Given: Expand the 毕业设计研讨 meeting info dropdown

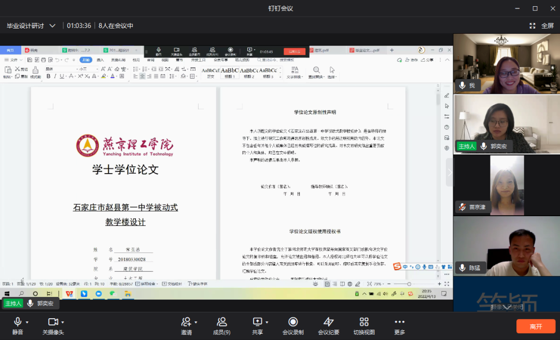Looking at the screenshot, I should pyautogui.click(x=52, y=25).
